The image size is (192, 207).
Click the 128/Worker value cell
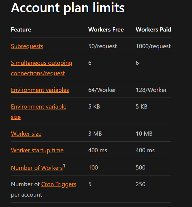coord(151,90)
